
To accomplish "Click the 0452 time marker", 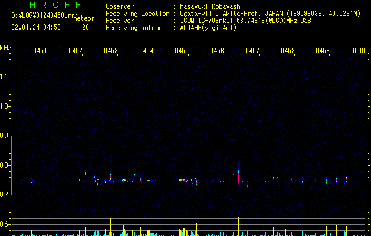I will point(75,51).
